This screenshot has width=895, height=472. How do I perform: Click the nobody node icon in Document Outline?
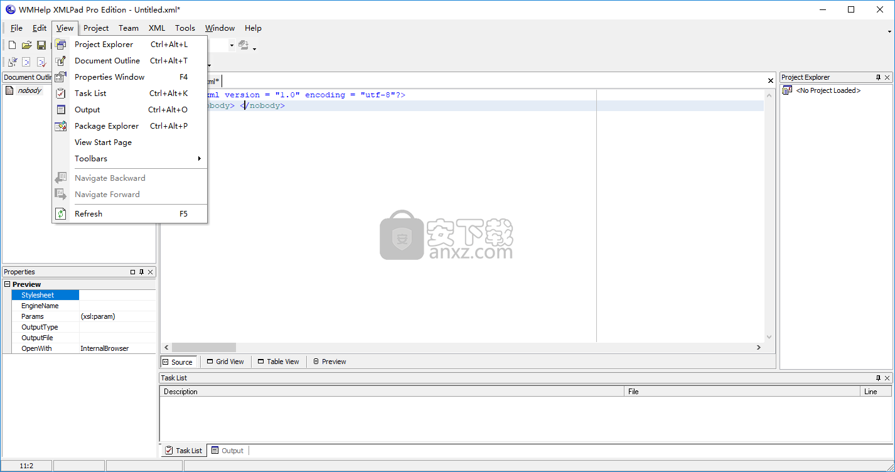coord(9,90)
